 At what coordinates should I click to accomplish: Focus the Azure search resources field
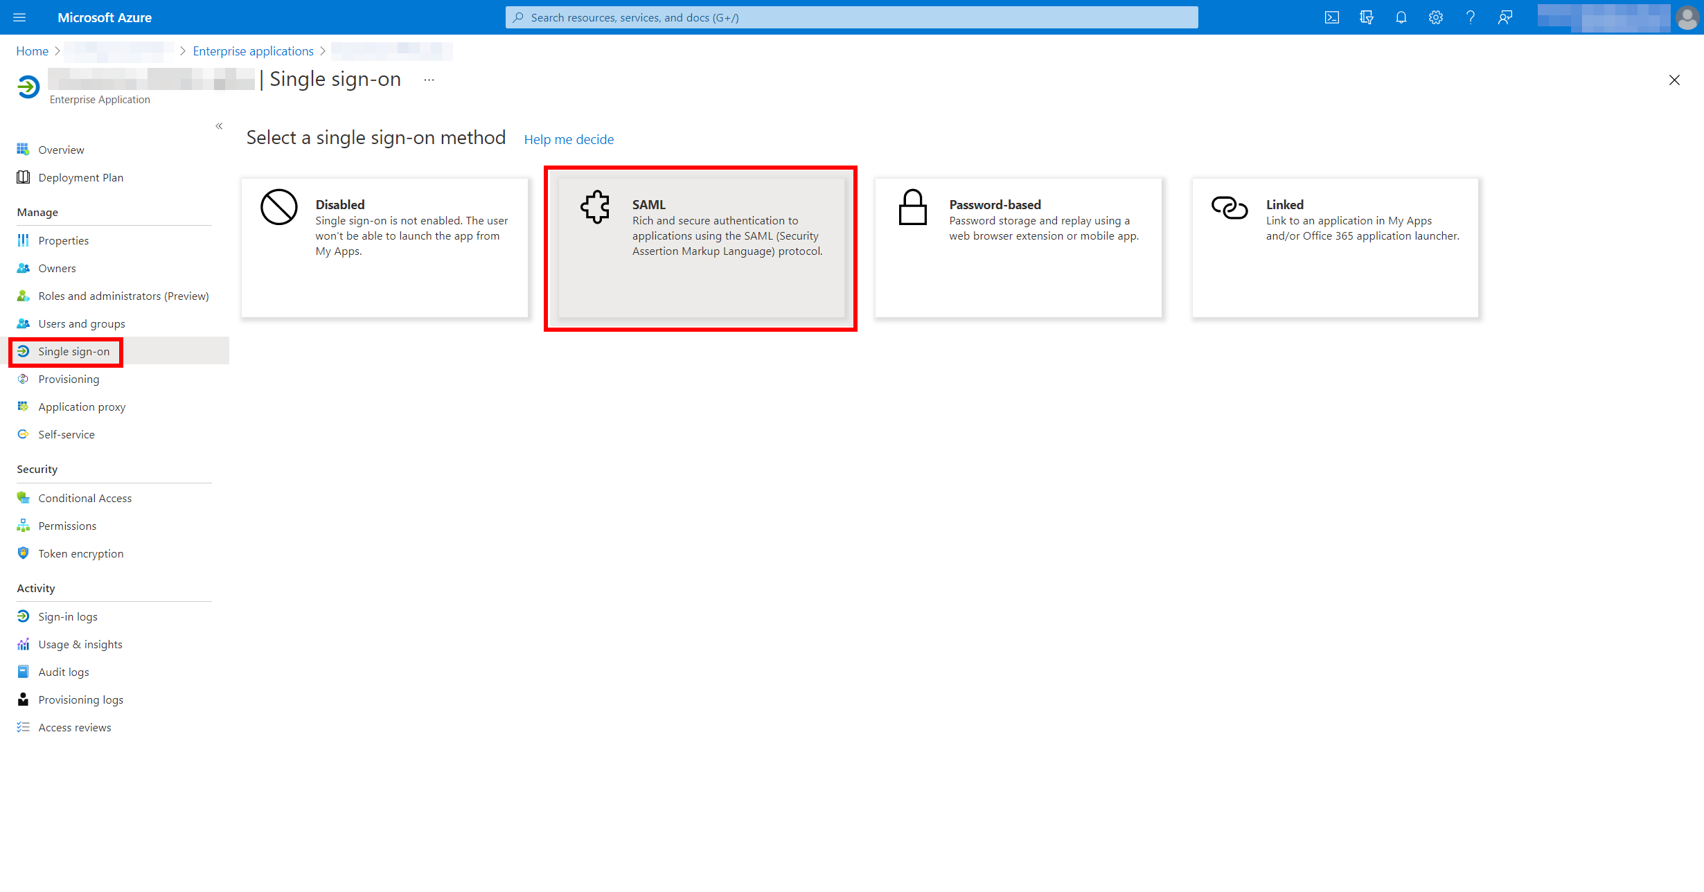851,17
